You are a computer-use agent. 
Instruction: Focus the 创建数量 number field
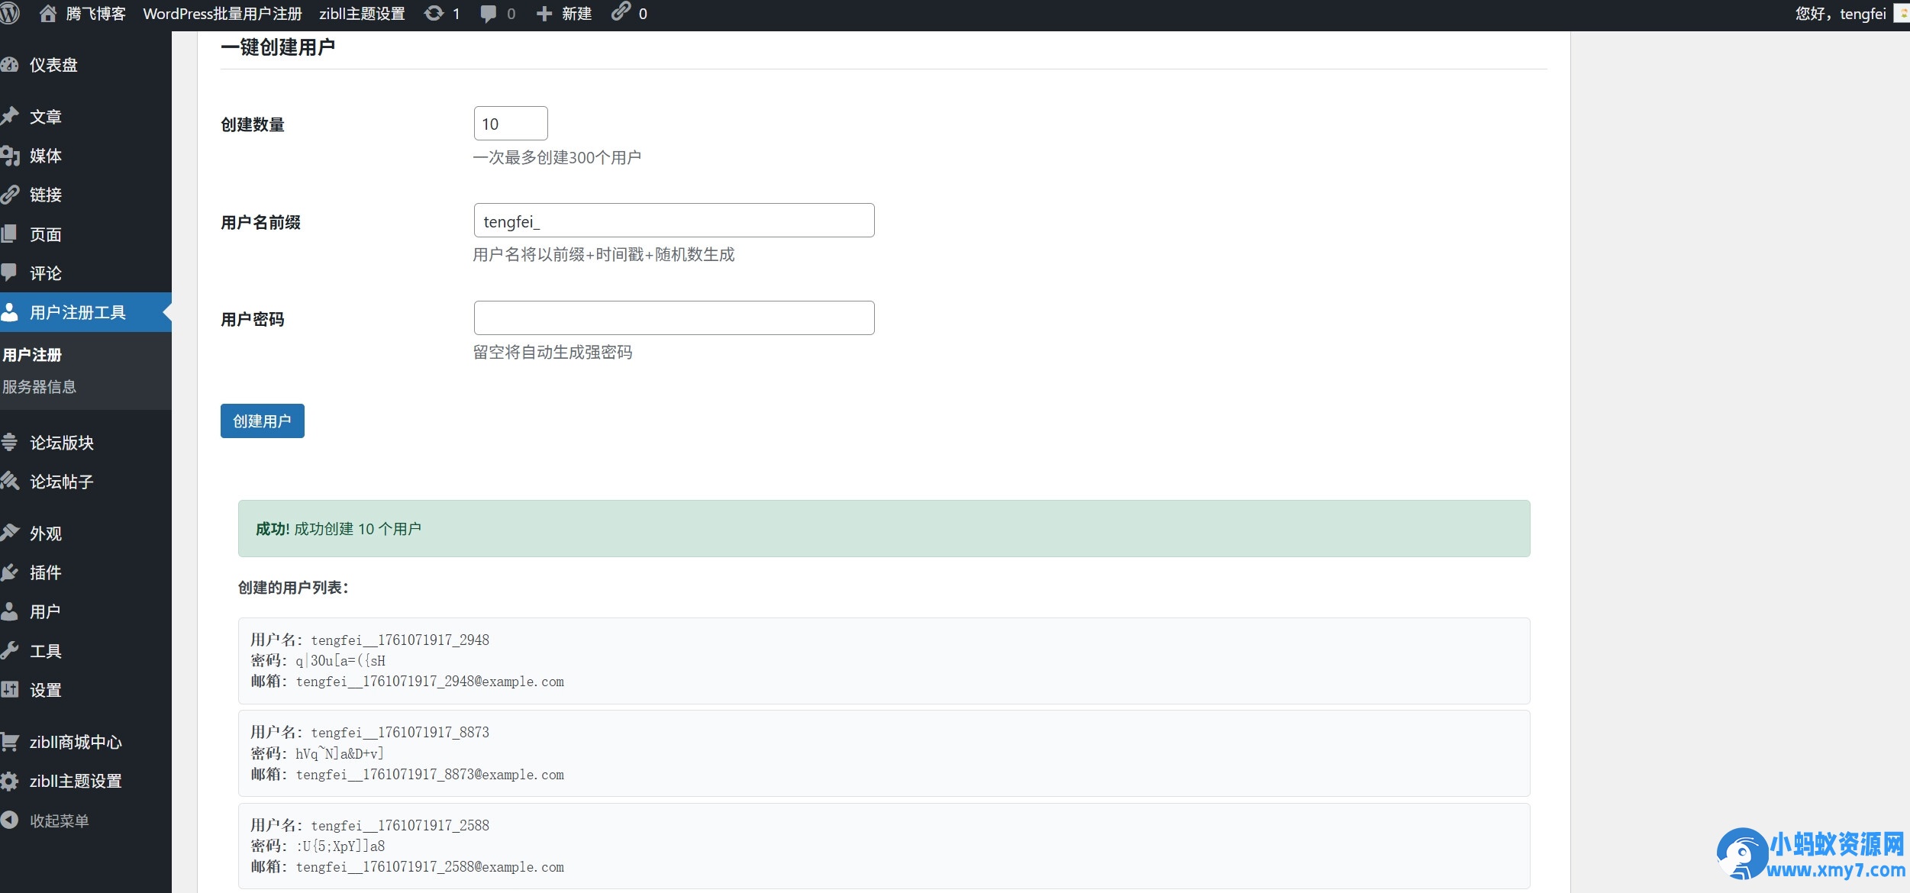pos(510,124)
